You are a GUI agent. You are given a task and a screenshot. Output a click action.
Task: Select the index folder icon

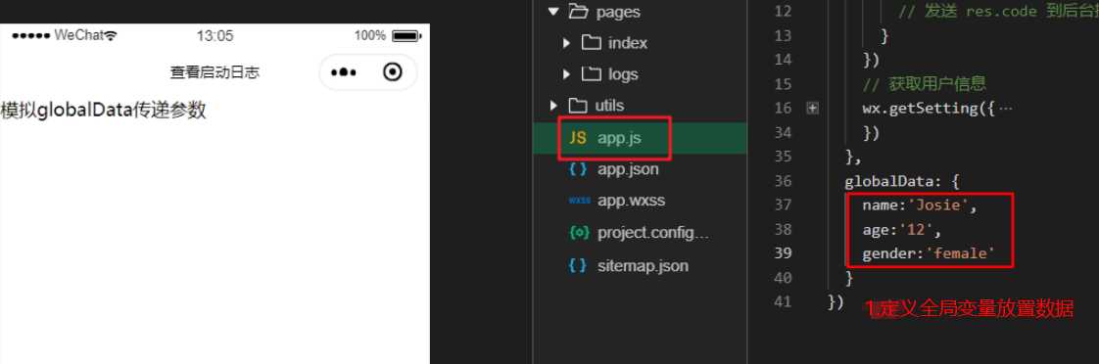point(592,43)
